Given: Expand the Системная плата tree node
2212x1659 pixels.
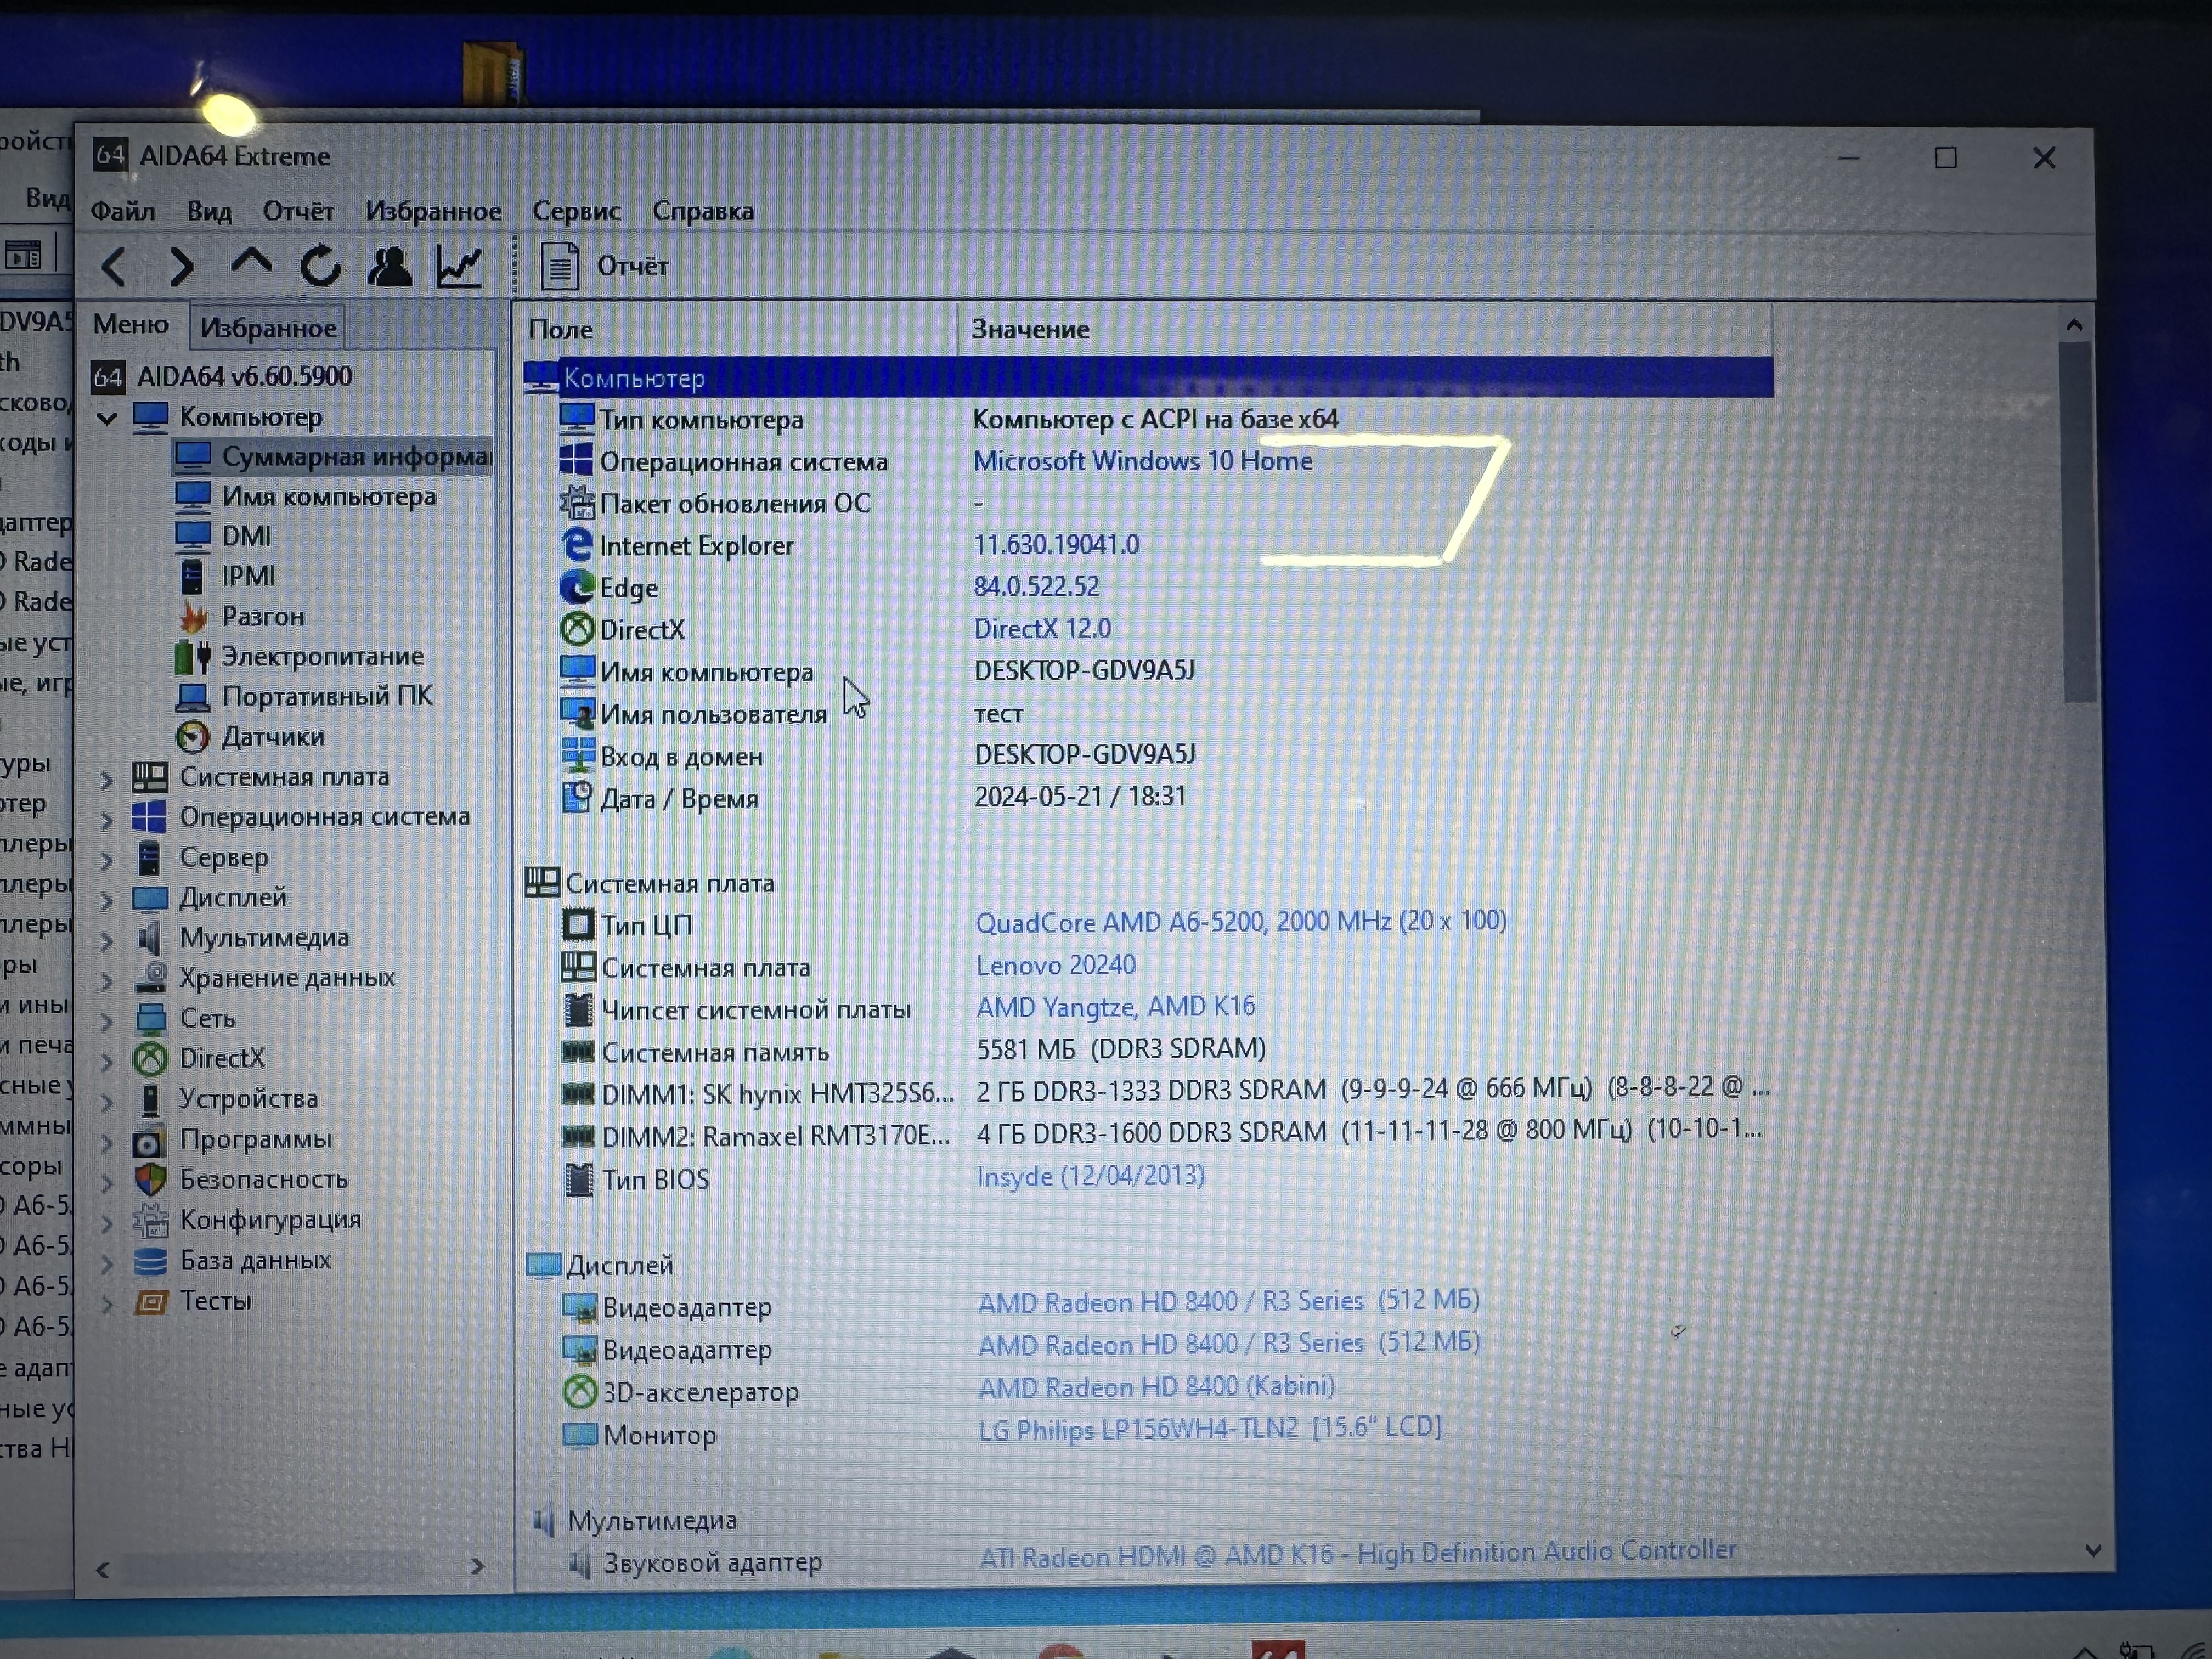Looking at the screenshot, I should point(107,779).
